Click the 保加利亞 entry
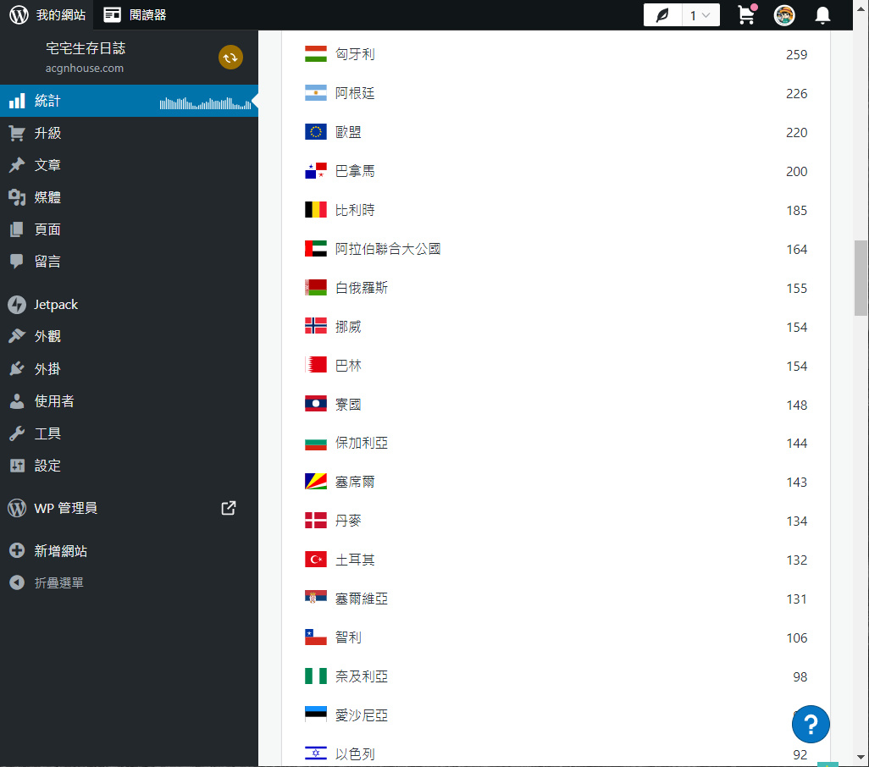 coord(556,443)
